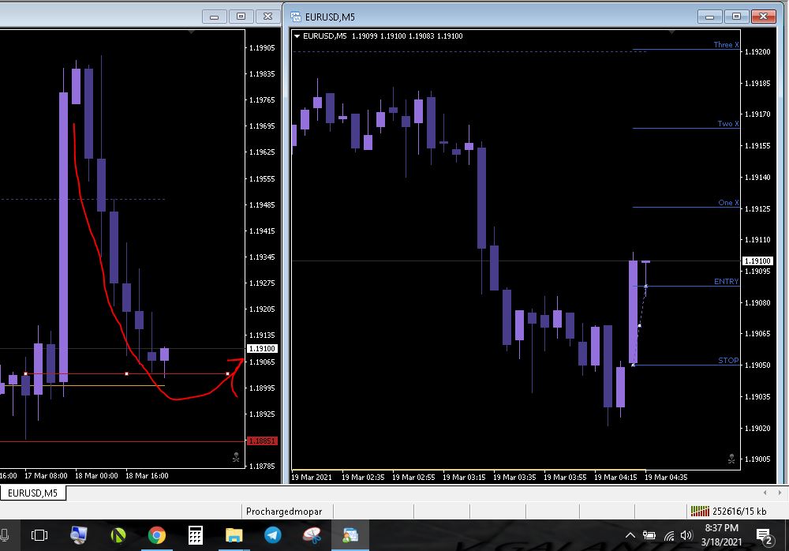Open Task View from the taskbar
The image size is (789, 551).
(x=39, y=535)
